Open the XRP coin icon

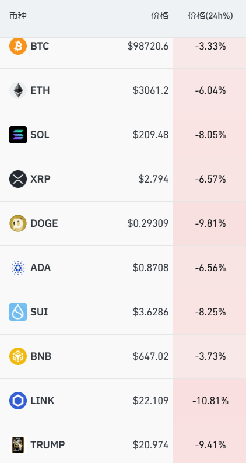coord(18,179)
